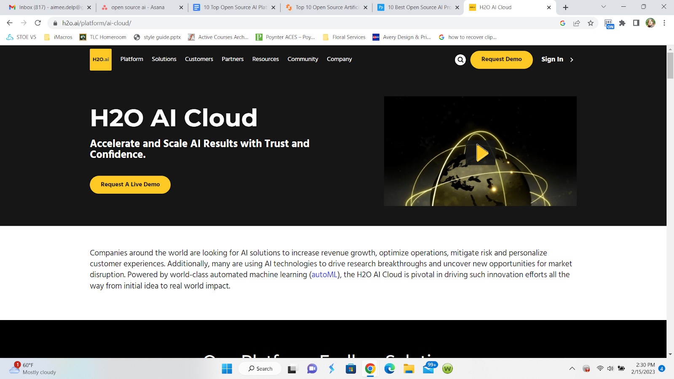This screenshot has height=379, width=674.
Task: Toggle the side panel icon in Chrome toolbar
Action: (x=636, y=23)
